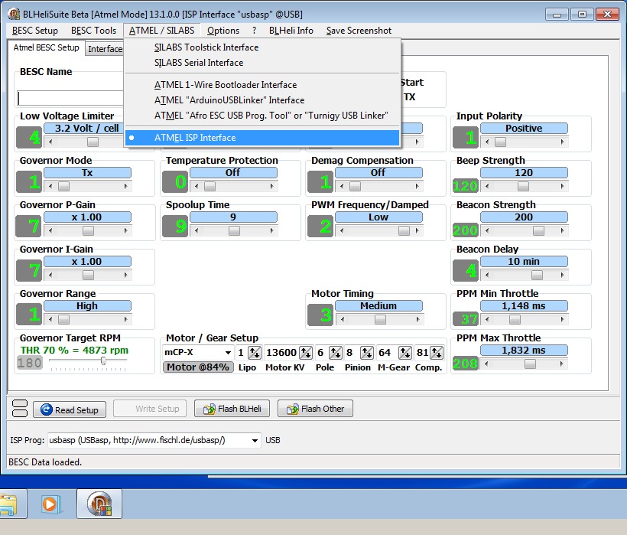Adjust the Motor KV stepper
This screenshot has width=627, height=535.
tap(306, 353)
